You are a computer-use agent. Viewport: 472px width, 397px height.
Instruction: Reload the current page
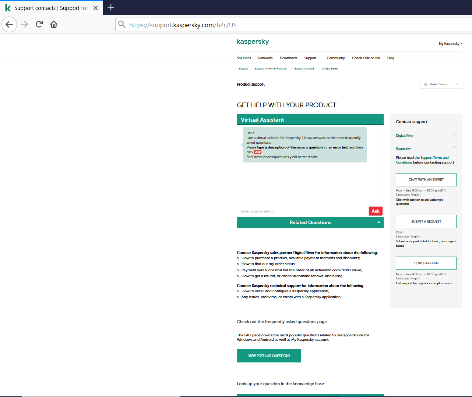click(39, 25)
